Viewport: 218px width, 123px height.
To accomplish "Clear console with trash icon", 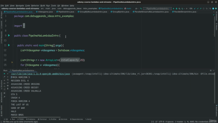I will tap(7, 88).
